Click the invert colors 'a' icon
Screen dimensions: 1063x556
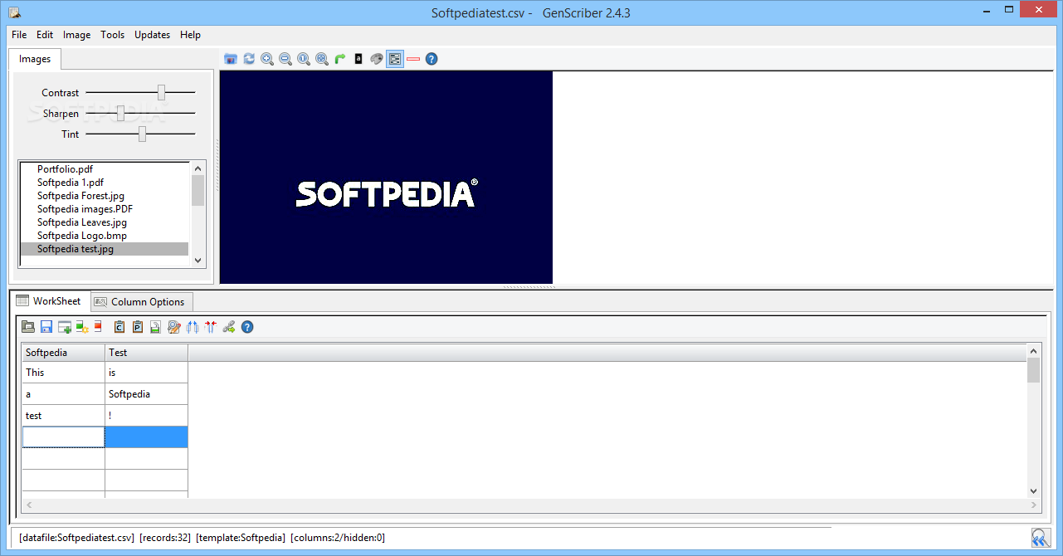[358, 59]
